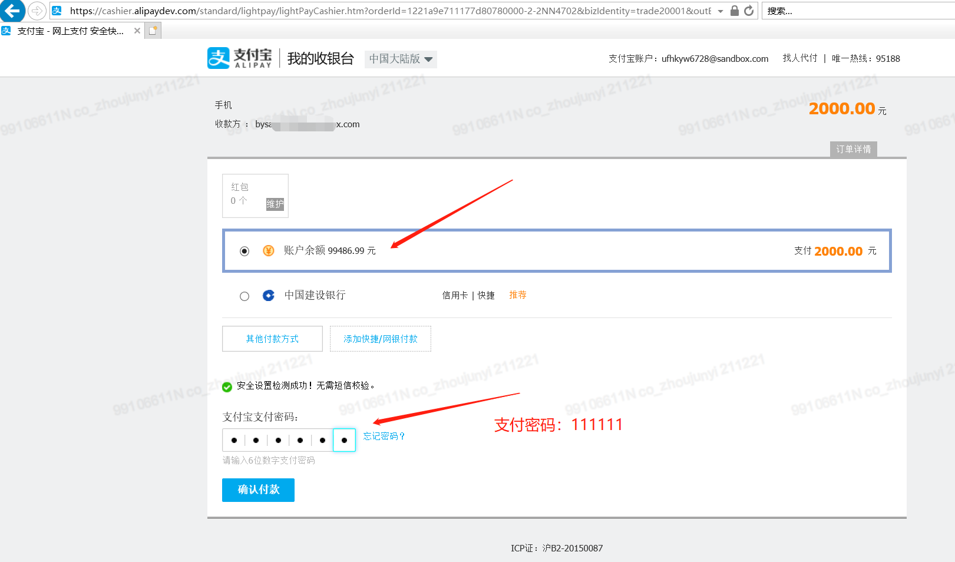Click the 中国建设银行 label

pyautogui.click(x=315, y=295)
